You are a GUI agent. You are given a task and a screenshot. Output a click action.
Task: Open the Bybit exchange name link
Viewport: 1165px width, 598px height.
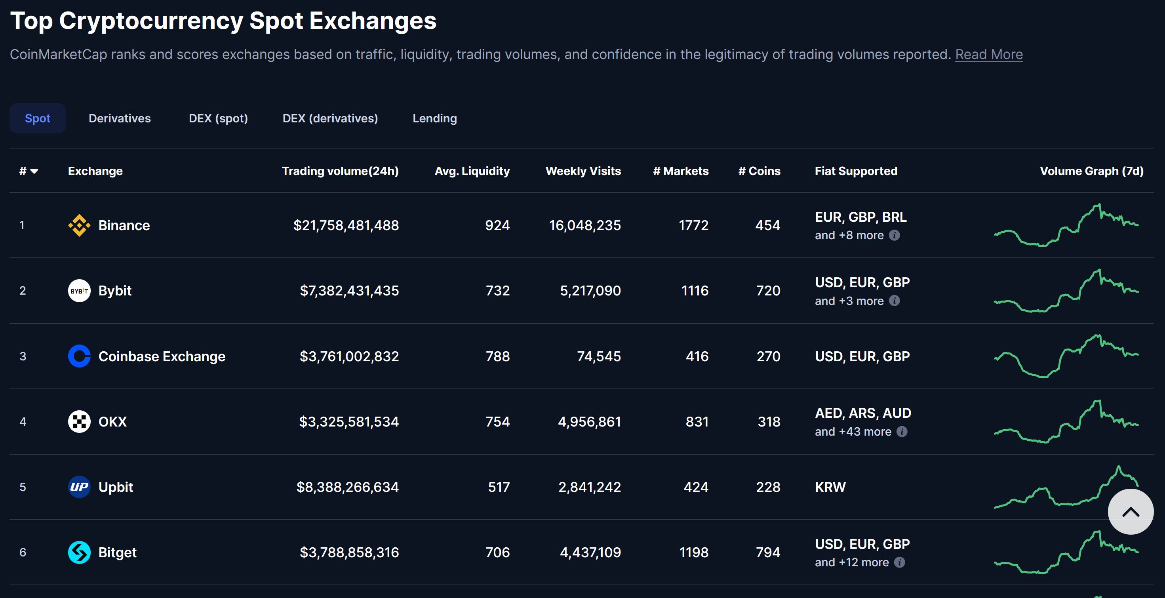click(x=115, y=291)
